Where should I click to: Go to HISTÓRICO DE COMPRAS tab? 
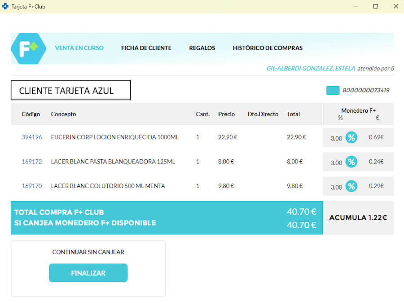pos(268,48)
